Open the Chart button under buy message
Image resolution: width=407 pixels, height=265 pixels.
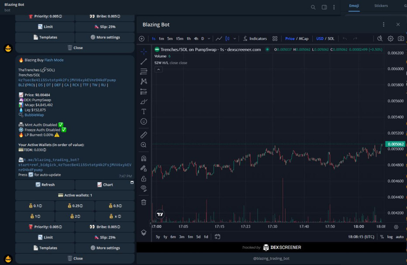105,185
